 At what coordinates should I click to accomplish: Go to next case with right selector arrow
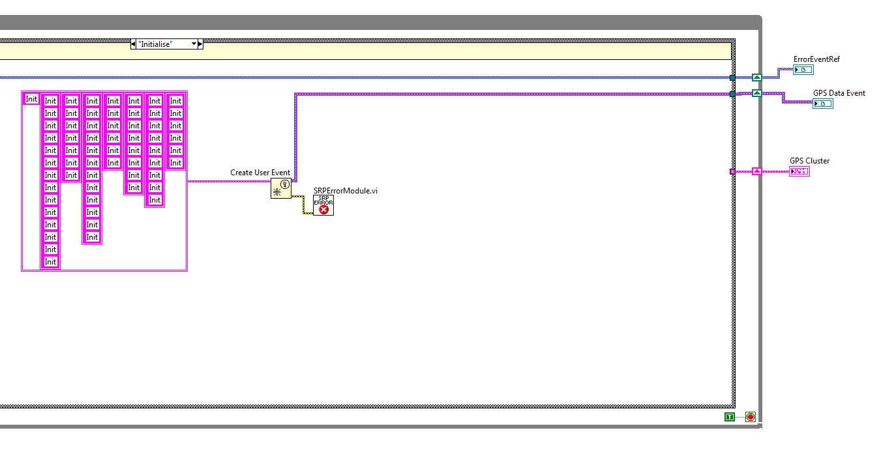click(x=200, y=44)
